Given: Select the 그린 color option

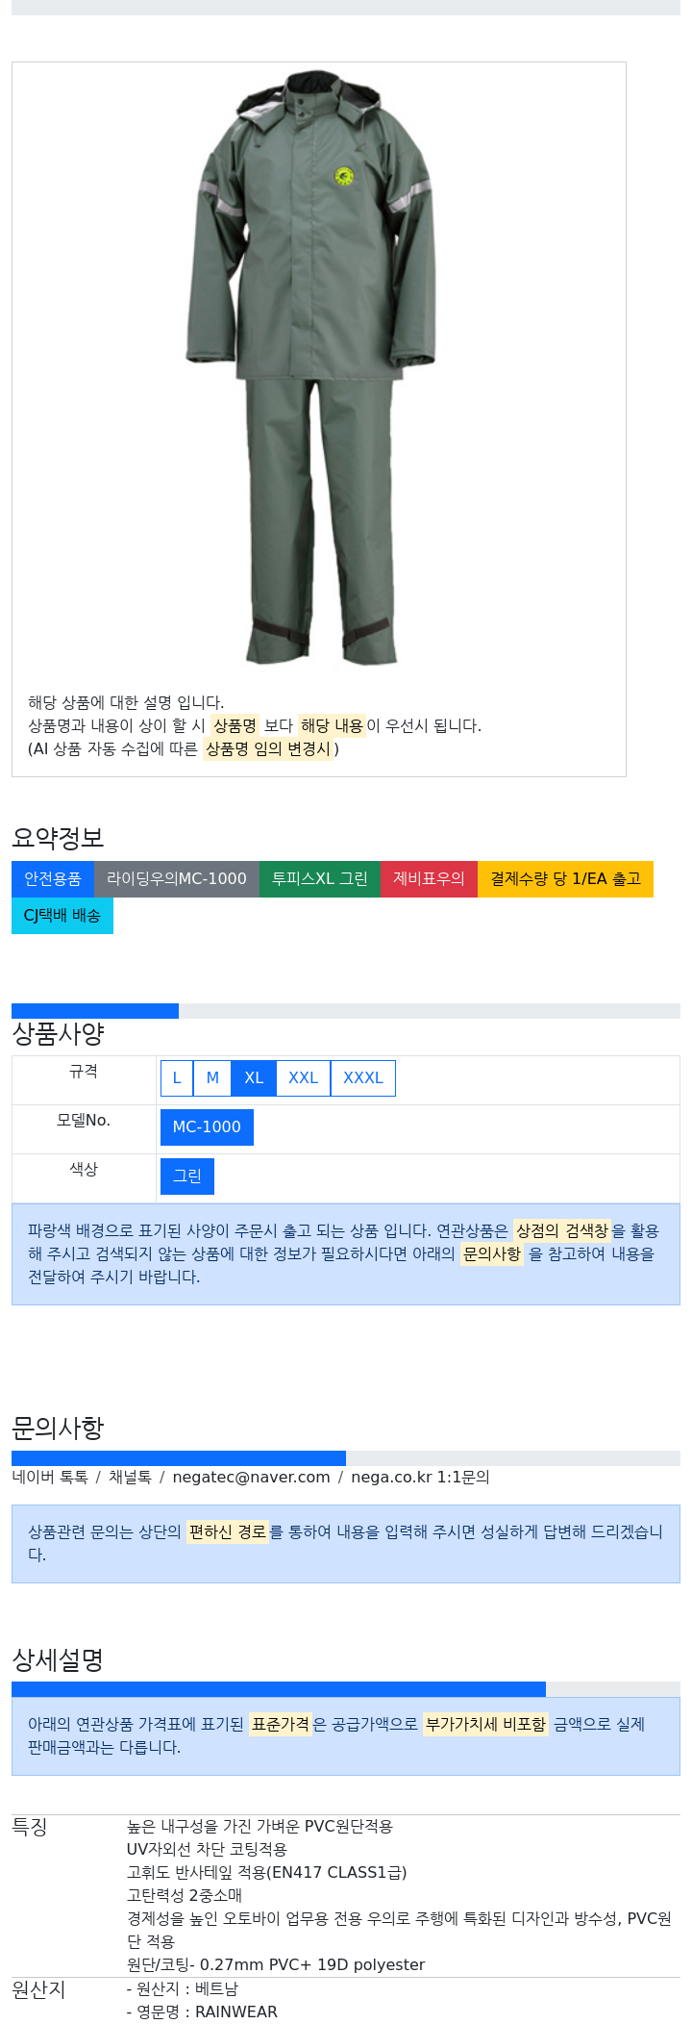Looking at the screenshot, I should [187, 1176].
